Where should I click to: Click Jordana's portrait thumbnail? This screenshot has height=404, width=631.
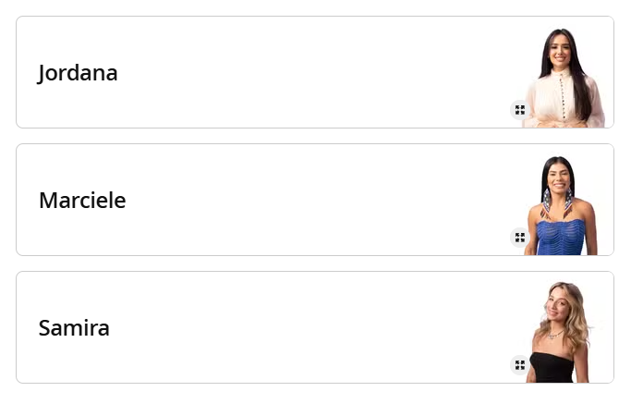563,78
